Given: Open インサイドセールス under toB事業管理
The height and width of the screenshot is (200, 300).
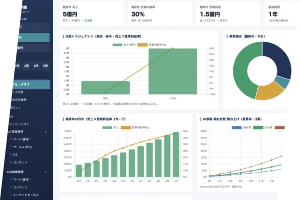Looking at the screenshot, I should (26, 195).
